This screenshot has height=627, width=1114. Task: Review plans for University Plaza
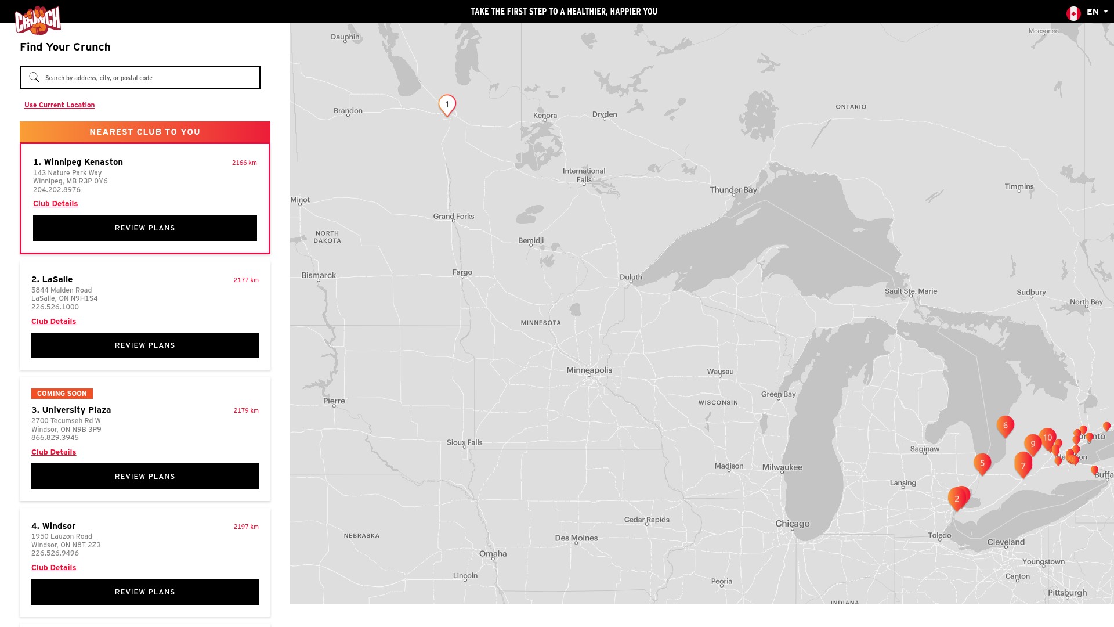pos(145,477)
